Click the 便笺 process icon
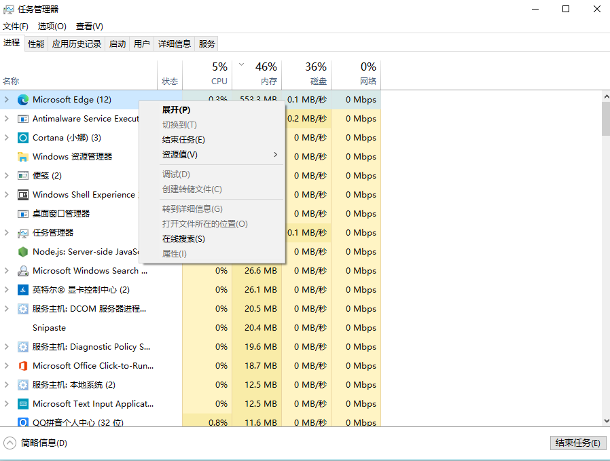The height and width of the screenshot is (461, 610). click(x=23, y=176)
